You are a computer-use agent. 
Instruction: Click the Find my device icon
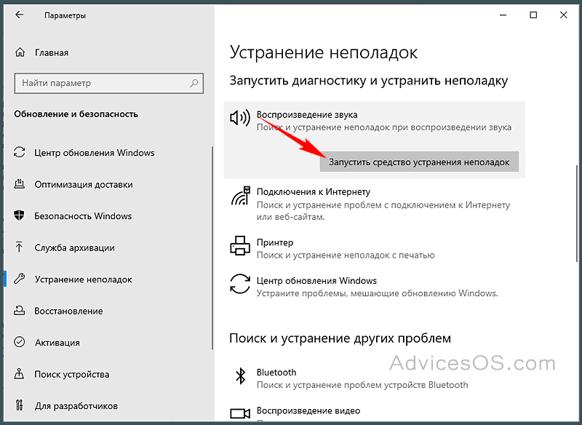(20, 374)
